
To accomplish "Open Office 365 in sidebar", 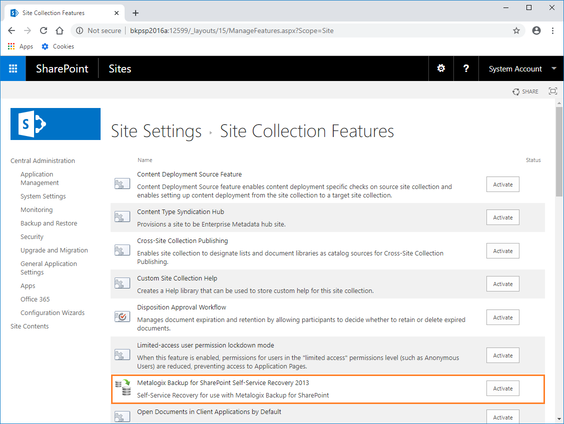I will tap(35, 299).
